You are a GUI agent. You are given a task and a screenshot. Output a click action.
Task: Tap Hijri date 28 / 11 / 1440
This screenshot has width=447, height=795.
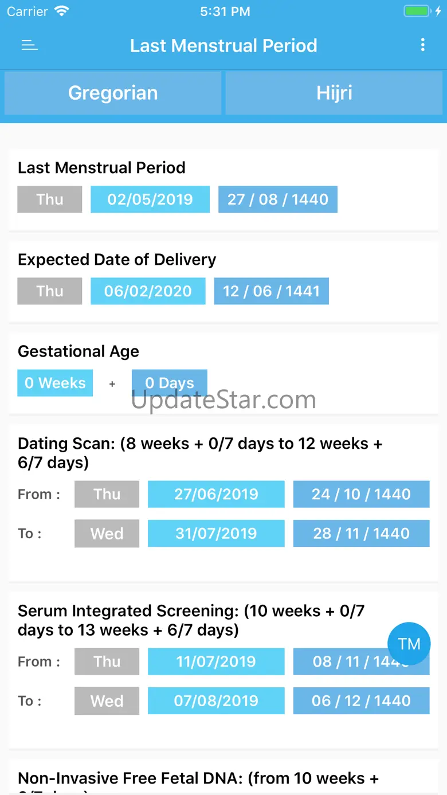click(x=362, y=534)
